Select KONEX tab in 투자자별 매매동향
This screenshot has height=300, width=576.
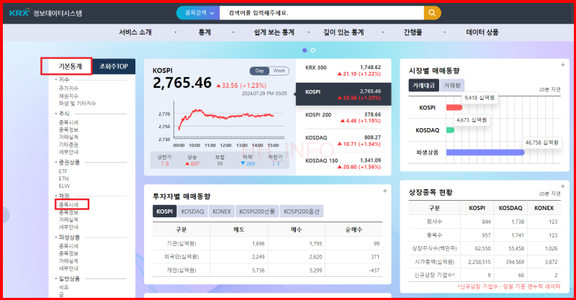[222, 212]
